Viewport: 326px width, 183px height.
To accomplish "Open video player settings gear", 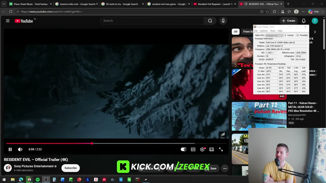I will coord(202,149).
